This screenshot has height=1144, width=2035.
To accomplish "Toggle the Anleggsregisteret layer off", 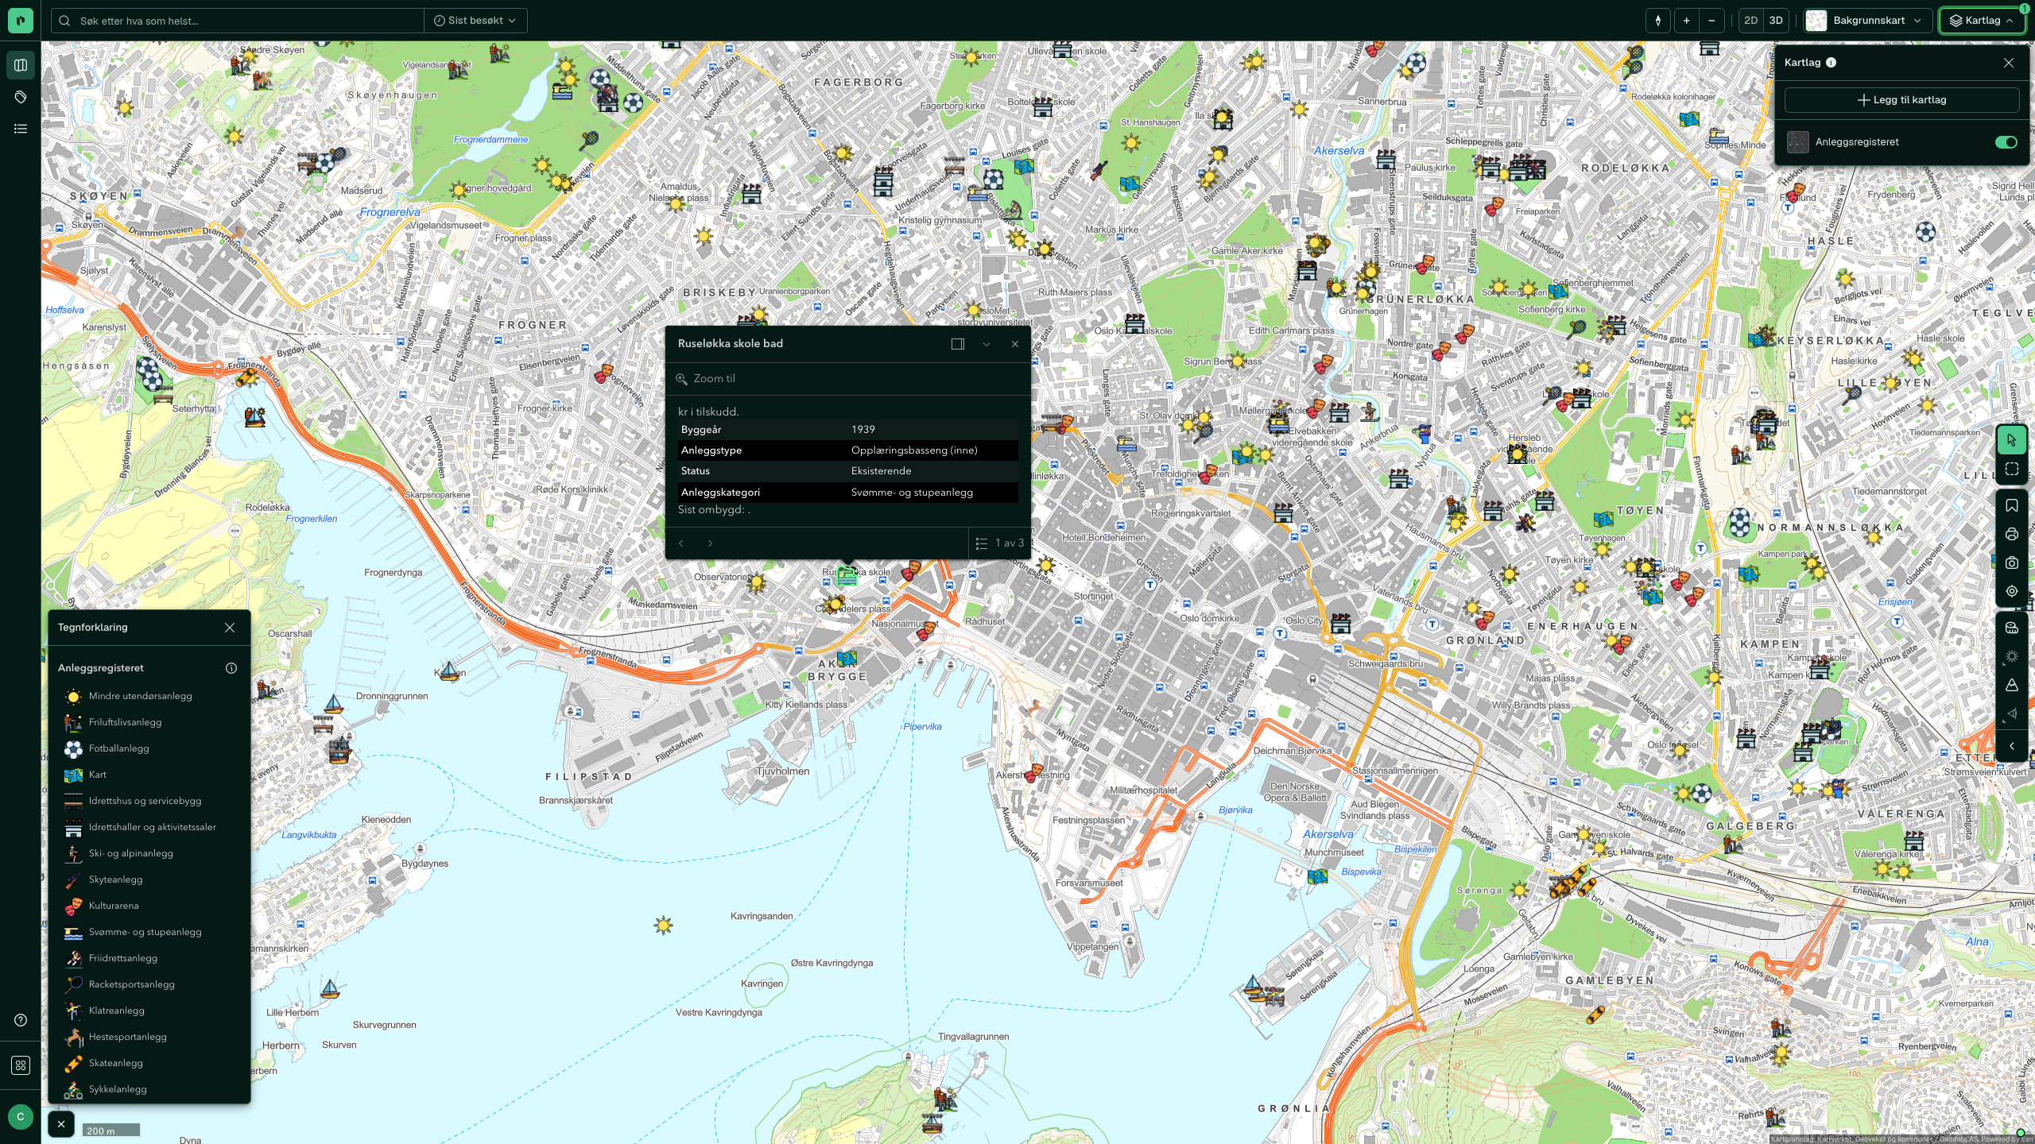I will (2006, 142).
